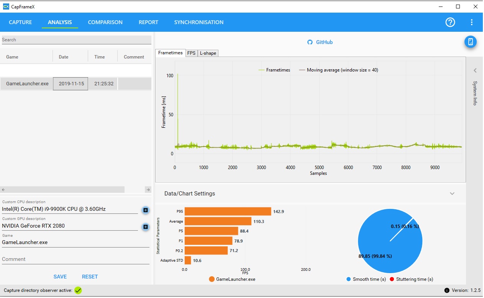484x298 pixels.
Task: Expand the Data/Chart Settings chevron
Action: tap(452, 194)
